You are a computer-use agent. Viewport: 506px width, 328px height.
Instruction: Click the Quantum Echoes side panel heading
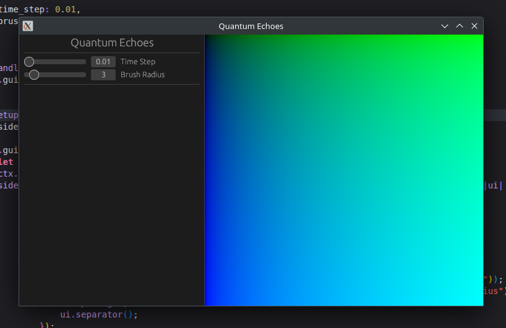coord(112,43)
